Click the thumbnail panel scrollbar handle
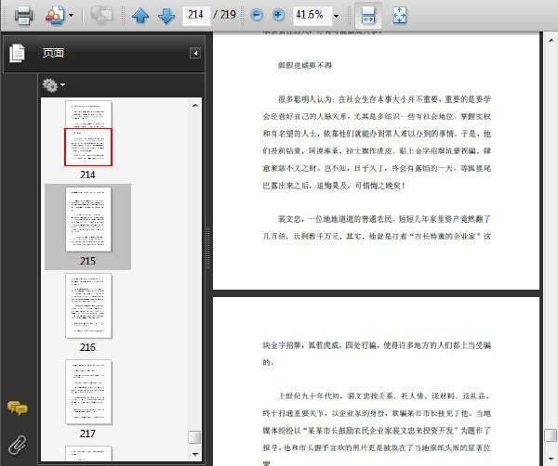 tap(194, 437)
